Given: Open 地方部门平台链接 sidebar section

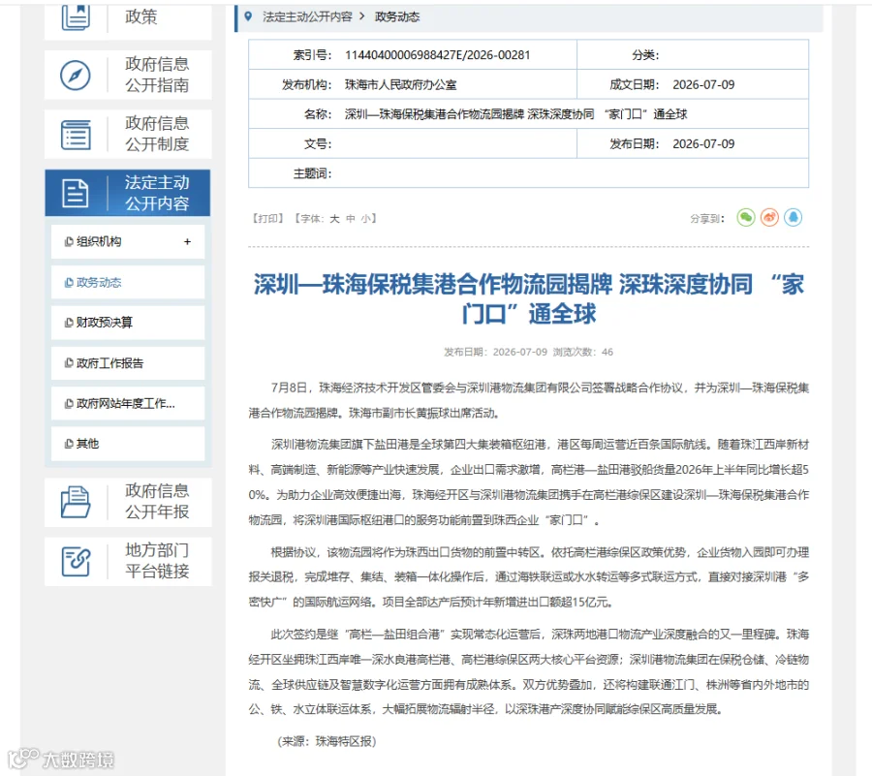Looking at the screenshot, I should pyautogui.click(x=128, y=561).
